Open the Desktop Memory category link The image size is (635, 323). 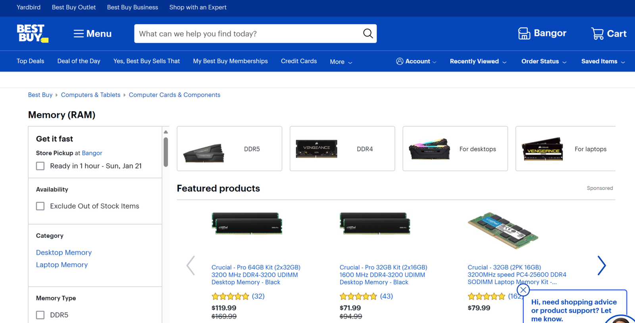[63, 252]
